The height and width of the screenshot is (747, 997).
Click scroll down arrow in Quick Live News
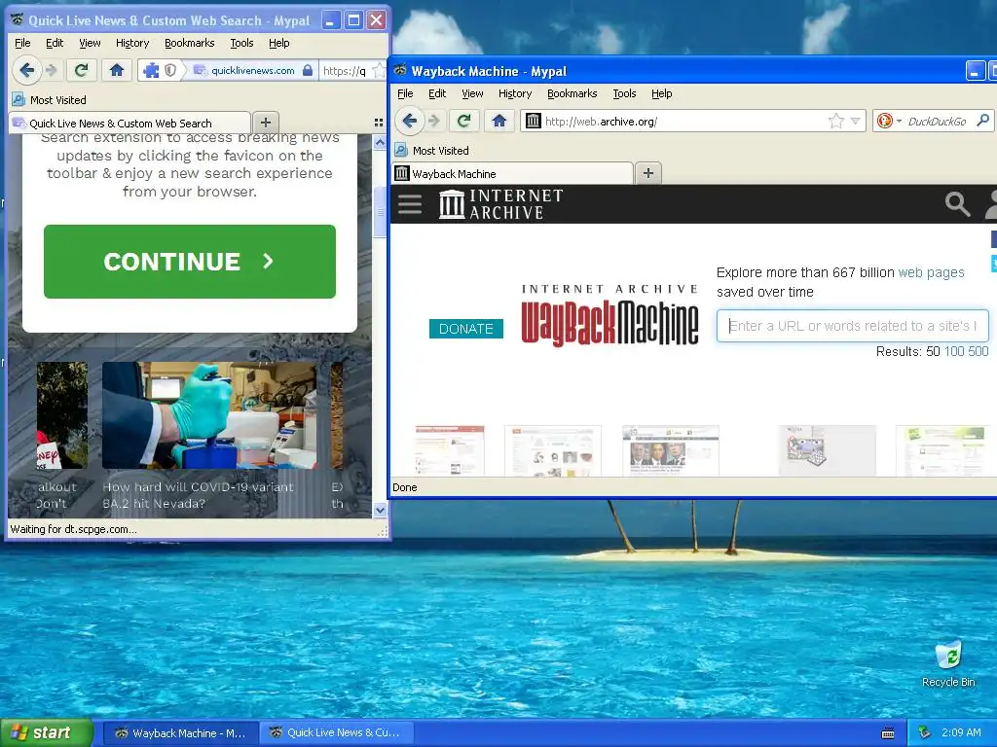point(380,510)
